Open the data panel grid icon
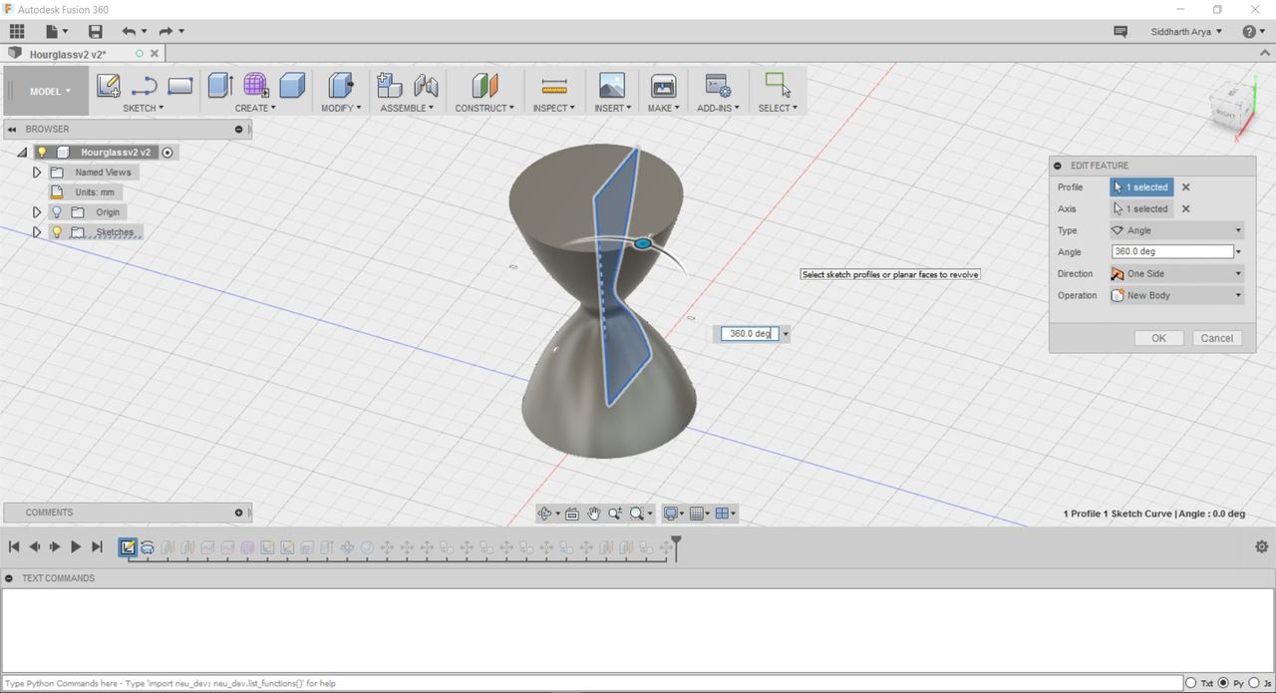Screen dimensions: 1276x693 pyautogui.click(x=17, y=32)
